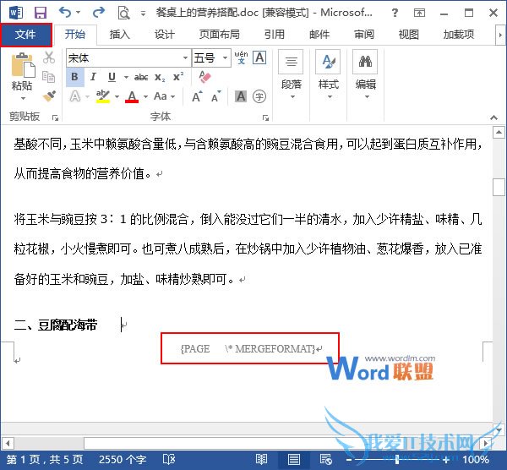
Task: Open the 文件 tab
Action: click(25, 35)
